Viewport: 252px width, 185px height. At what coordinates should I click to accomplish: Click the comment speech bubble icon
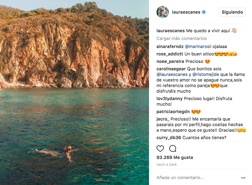[173, 148]
